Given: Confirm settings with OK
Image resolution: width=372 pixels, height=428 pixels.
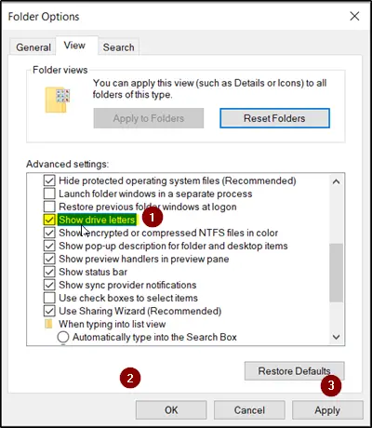Looking at the screenshot, I should (171, 410).
